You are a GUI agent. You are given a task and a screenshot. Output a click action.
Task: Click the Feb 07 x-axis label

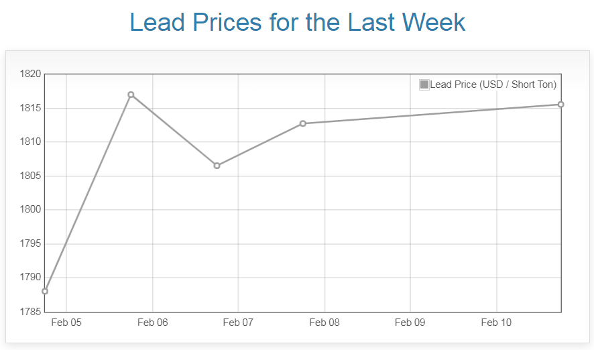238,323
